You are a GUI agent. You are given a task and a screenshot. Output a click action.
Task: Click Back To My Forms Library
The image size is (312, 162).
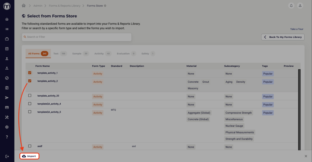click(283, 37)
